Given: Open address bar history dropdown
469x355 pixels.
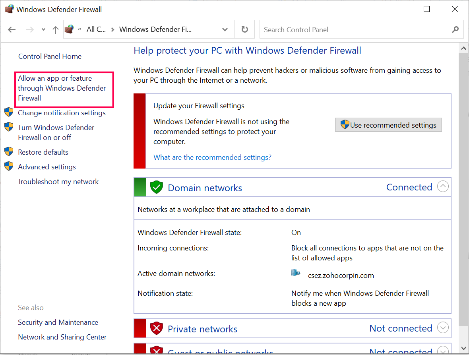Looking at the screenshot, I should (x=225, y=29).
